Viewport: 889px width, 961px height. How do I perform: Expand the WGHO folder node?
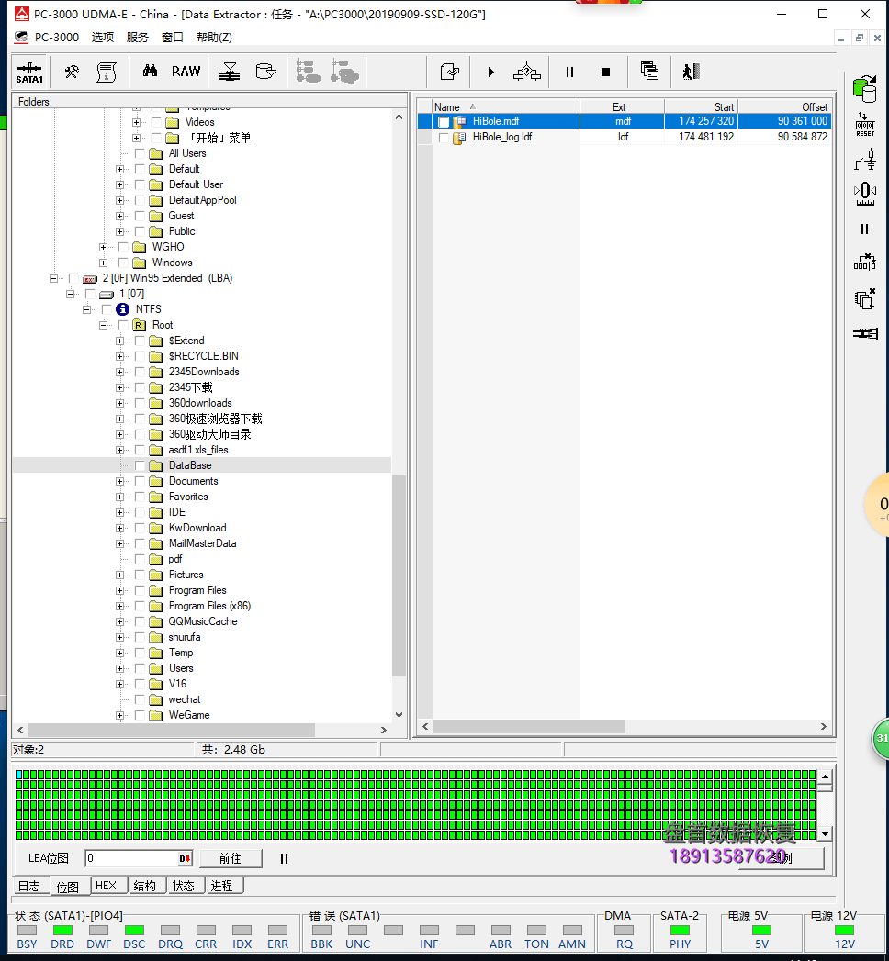click(x=103, y=247)
